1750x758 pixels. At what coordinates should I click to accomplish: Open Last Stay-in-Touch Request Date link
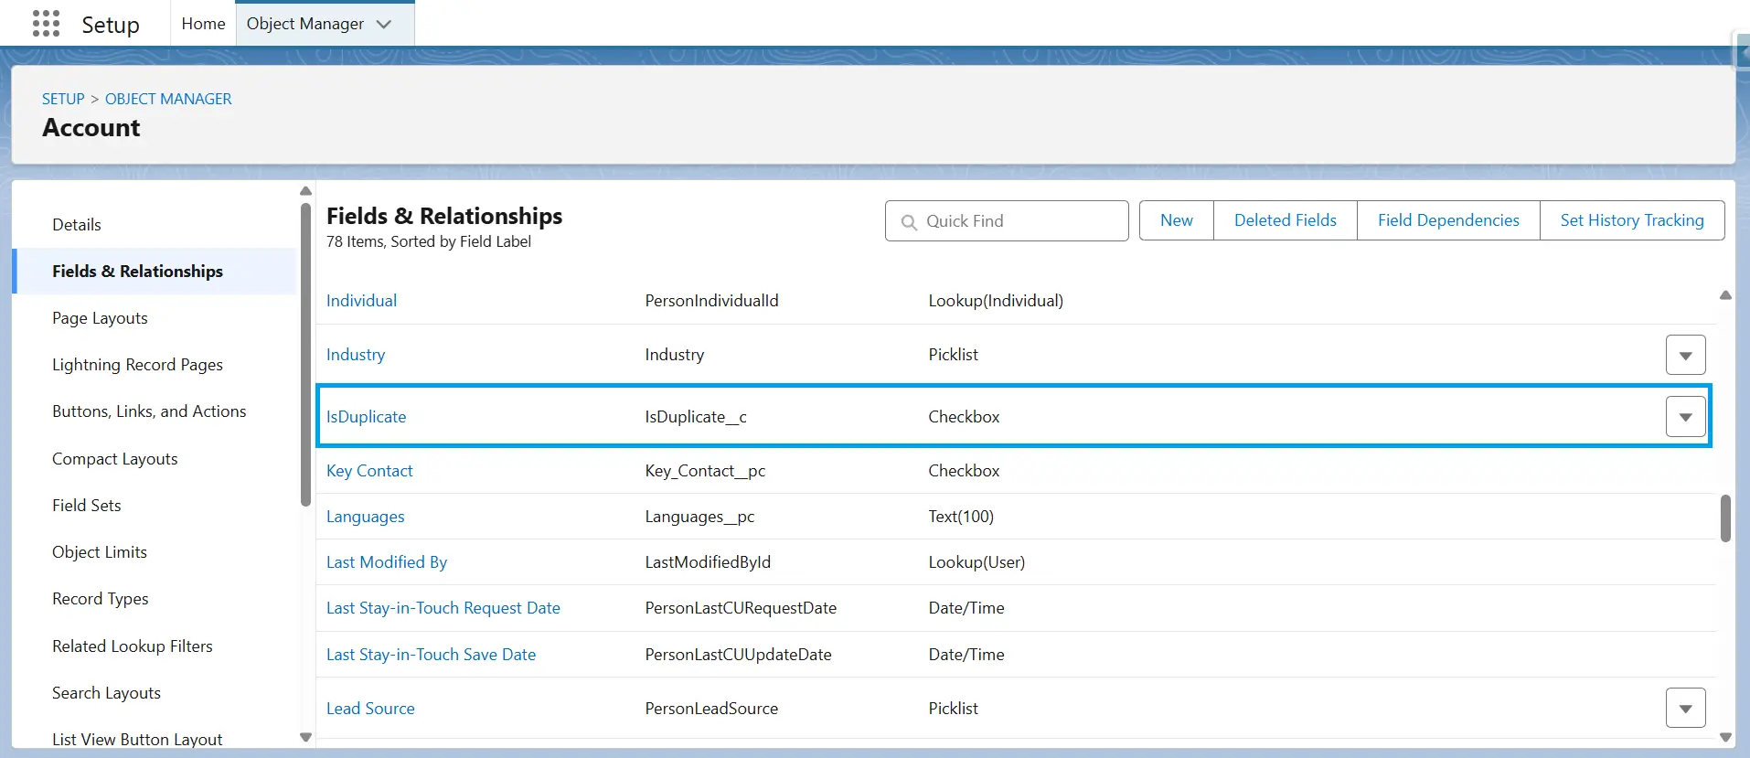pos(443,608)
